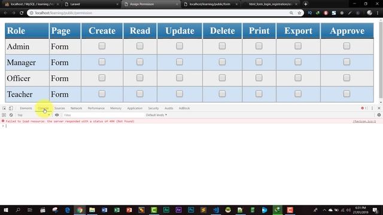Open the Application tab in DevTools
The width and height of the screenshot is (383, 215).
click(135, 108)
